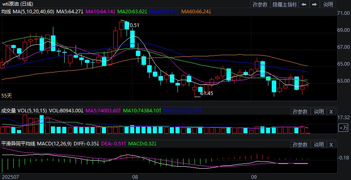Click the tallest cyan volume bar
Image resolution: width=351 pixels, height=180 pixels.
click(42, 124)
